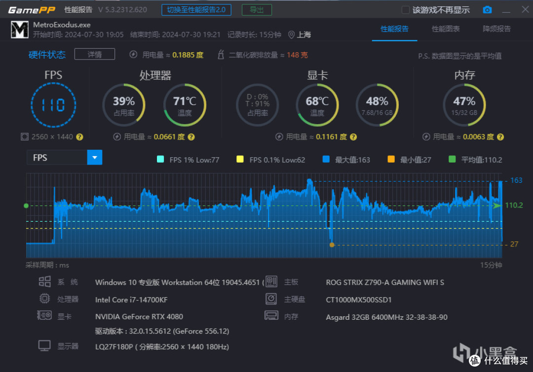Viewport: 533px width, 372px height.
Task: Click the carbon dioxide emission icon
Action: point(221,54)
